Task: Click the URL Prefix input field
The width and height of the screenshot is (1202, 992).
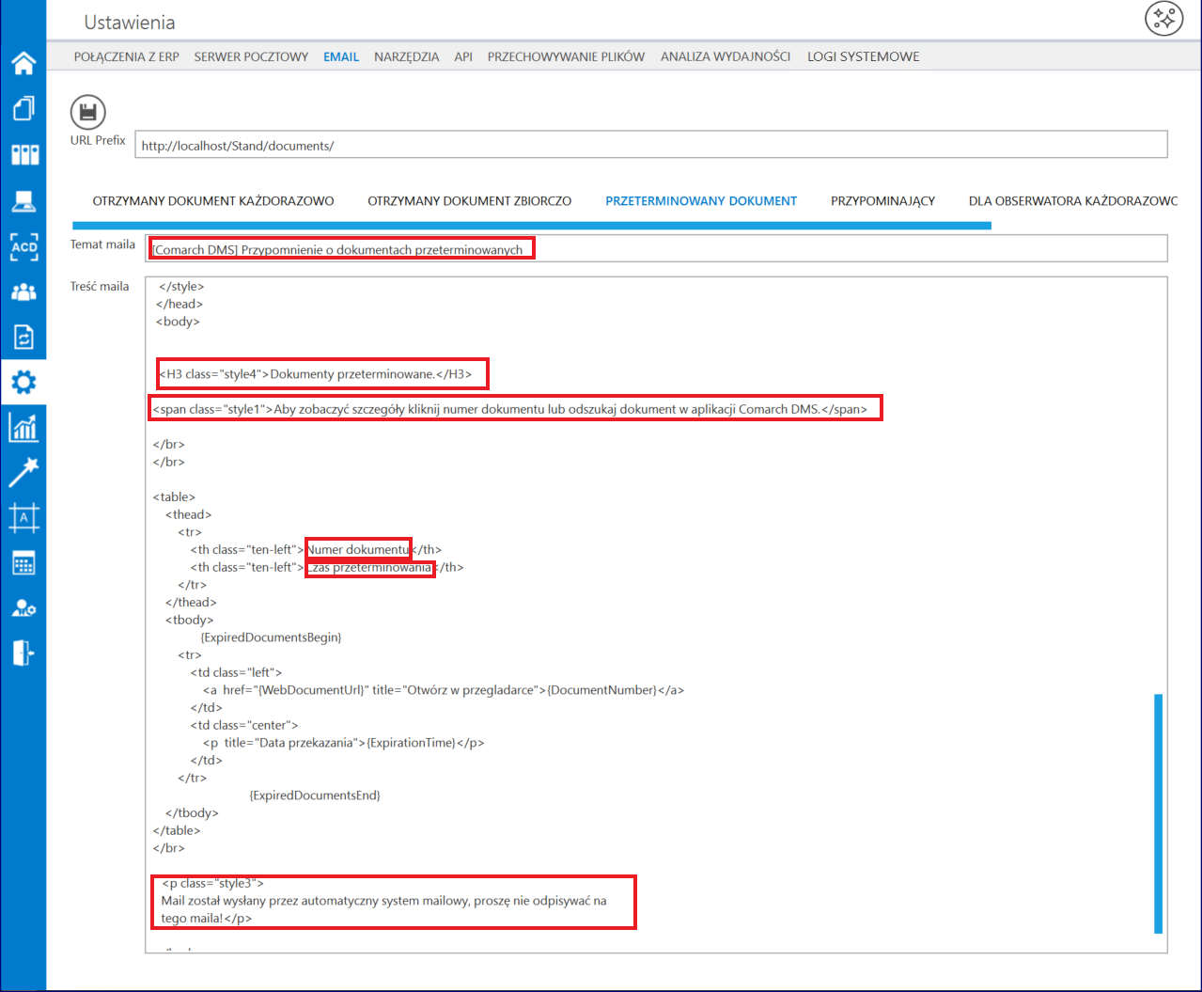Action: [651, 145]
